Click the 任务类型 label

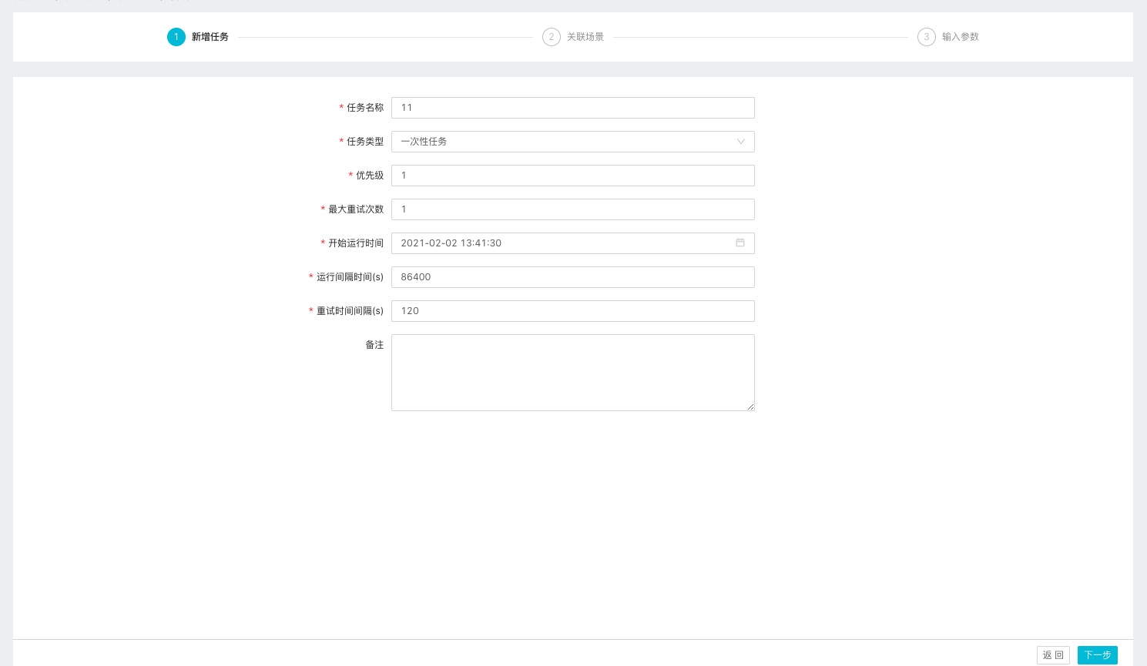click(x=365, y=142)
